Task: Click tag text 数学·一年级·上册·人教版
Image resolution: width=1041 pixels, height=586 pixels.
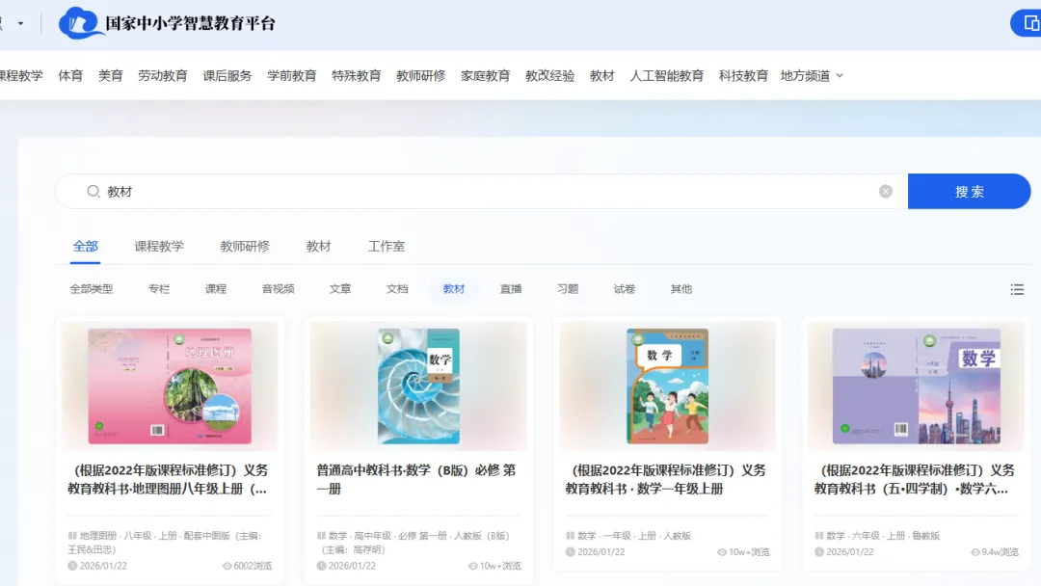Action: [634, 536]
